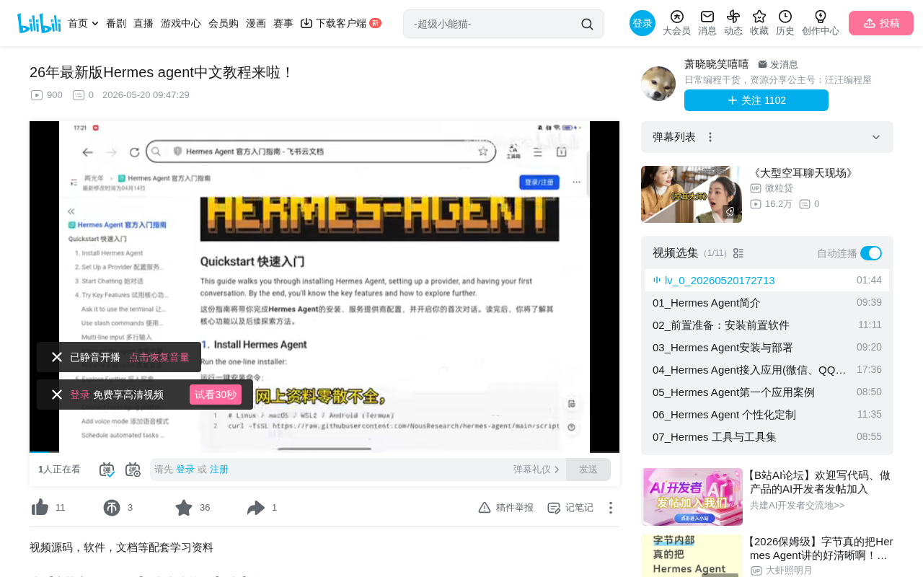Open the AI开发者 forum banner thumbnail
Image resolution: width=923 pixels, height=577 pixels.
click(692, 497)
